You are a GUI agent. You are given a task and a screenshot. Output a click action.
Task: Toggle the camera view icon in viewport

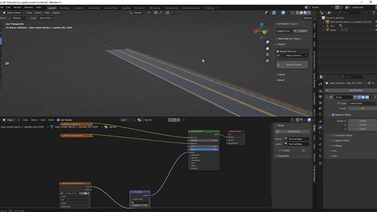point(267,55)
